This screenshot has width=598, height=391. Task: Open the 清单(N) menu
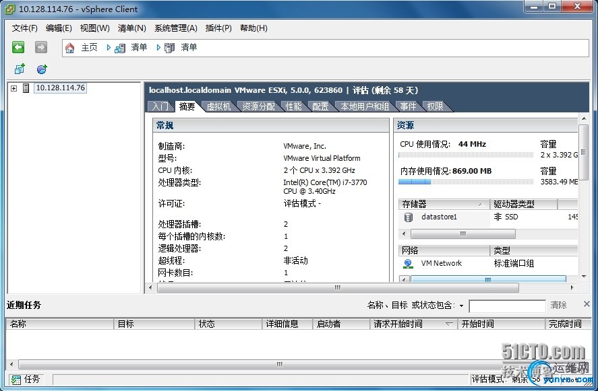pyautogui.click(x=132, y=28)
